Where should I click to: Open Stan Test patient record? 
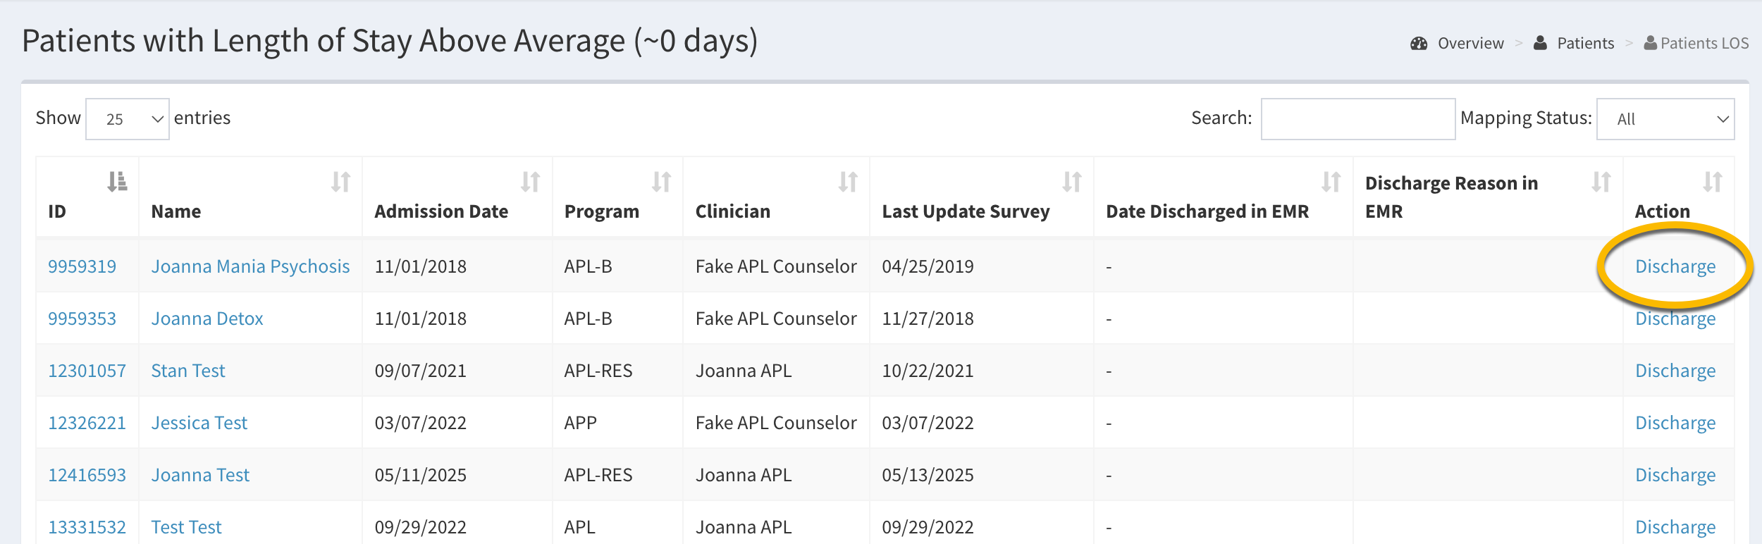pos(188,371)
